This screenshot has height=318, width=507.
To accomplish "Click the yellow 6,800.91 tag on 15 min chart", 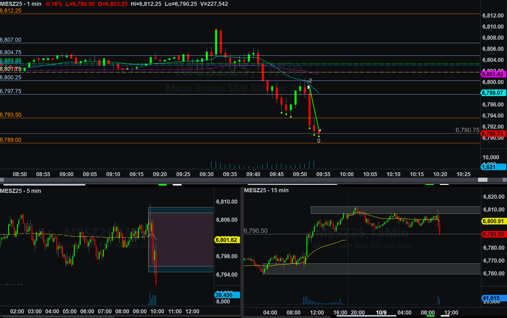I will [x=494, y=221].
